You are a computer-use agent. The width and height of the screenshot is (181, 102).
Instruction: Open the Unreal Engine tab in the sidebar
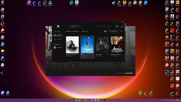[x=58, y=39]
